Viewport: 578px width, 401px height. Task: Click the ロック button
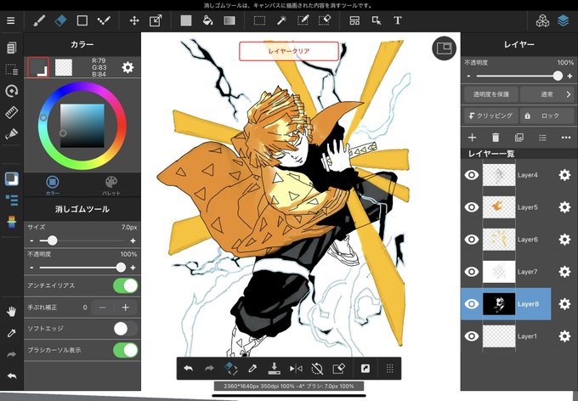(547, 116)
